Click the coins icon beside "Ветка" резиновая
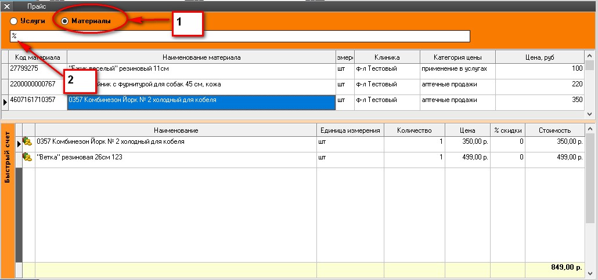Screen dimensions: 598x280 tap(27, 157)
